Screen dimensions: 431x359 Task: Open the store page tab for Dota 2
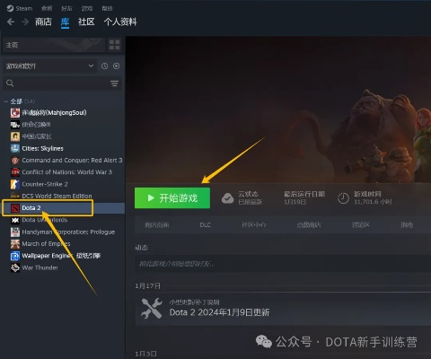coord(157,225)
